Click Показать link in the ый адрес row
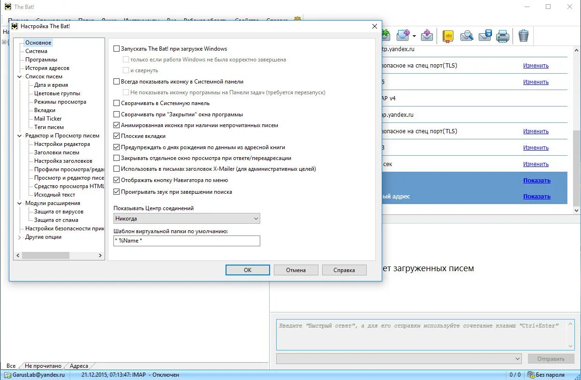This screenshot has width=581, height=380. click(x=537, y=197)
